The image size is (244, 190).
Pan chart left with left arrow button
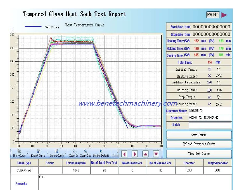[124, 154]
